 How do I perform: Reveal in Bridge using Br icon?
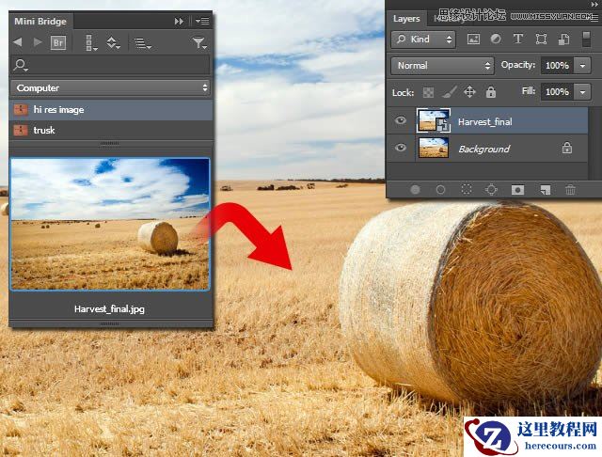pyautogui.click(x=58, y=42)
